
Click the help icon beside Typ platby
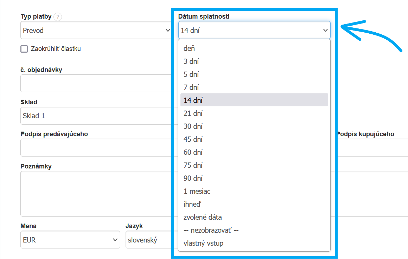point(58,17)
